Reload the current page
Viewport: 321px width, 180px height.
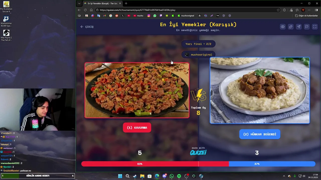click(85, 10)
